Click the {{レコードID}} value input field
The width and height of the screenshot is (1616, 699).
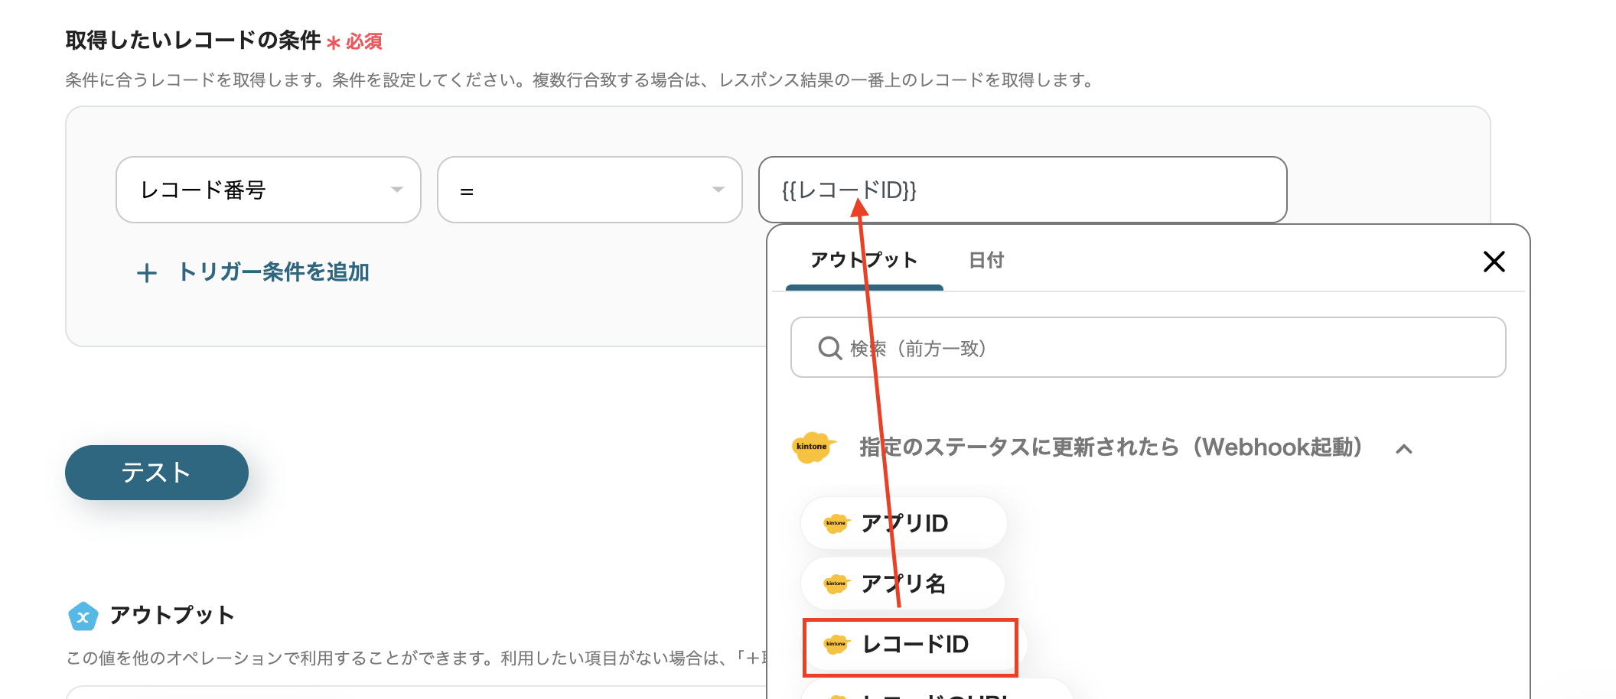pos(1071,190)
